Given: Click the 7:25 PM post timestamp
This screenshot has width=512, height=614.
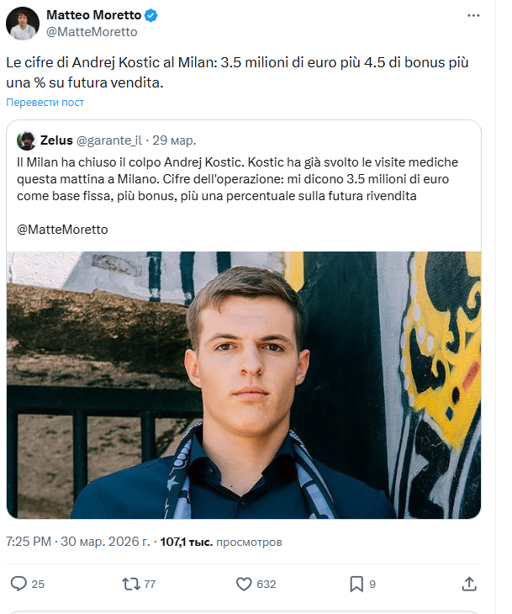Looking at the screenshot, I should tap(27, 543).
